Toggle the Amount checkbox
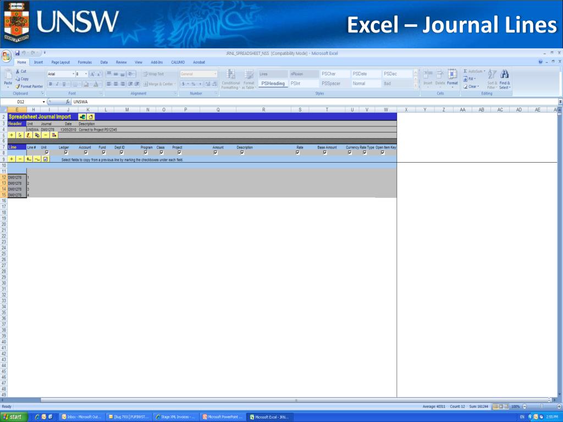This screenshot has width=563, height=422. (x=216, y=153)
